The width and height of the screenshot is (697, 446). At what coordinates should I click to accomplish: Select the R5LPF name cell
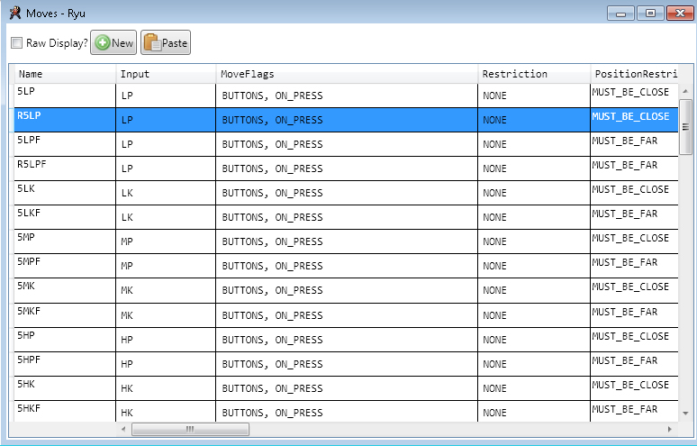pyautogui.click(x=65, y=168)
